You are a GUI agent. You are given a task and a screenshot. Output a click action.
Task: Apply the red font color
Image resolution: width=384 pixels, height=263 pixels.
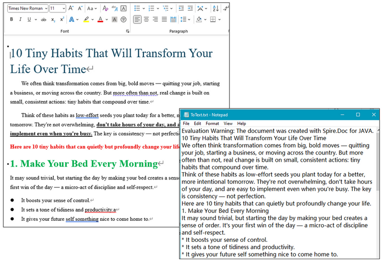100,19
